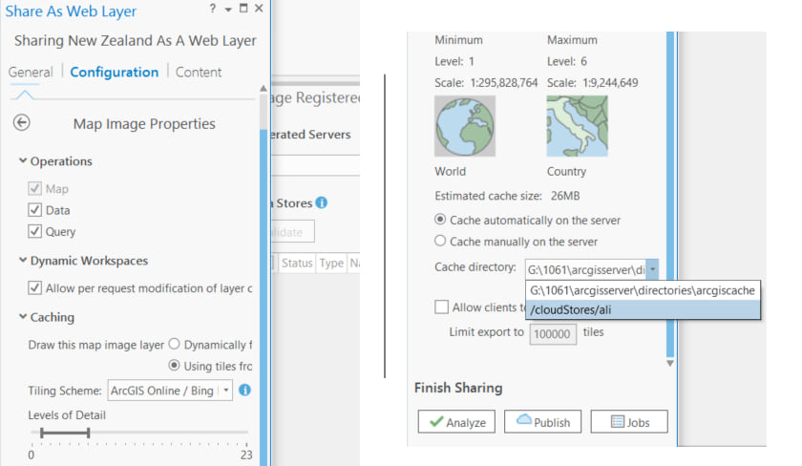The width and height of the screenshot is (802, 466).
Task: Go back using the circled arrow icon
Action: coord(21,123)
